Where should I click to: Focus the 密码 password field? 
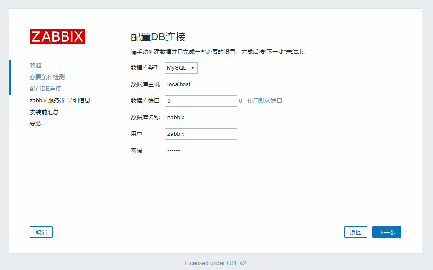201,151
